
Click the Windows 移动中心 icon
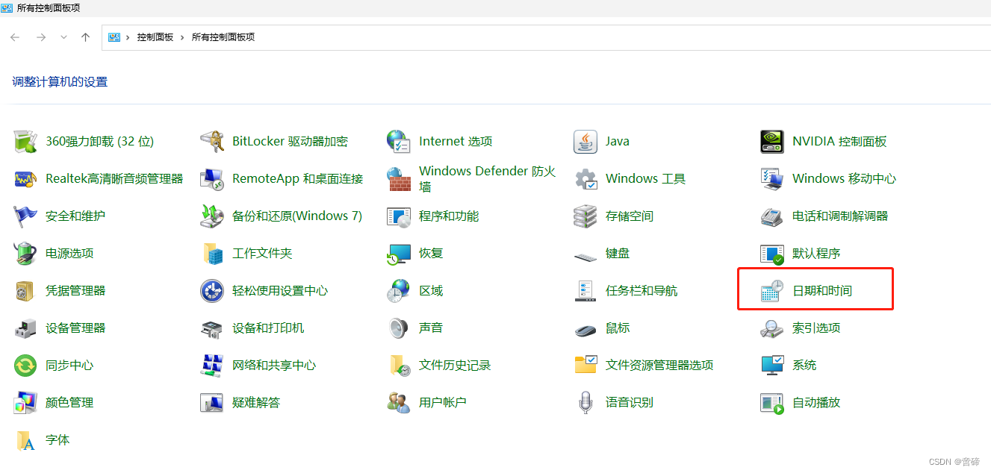tap(772, 178)
